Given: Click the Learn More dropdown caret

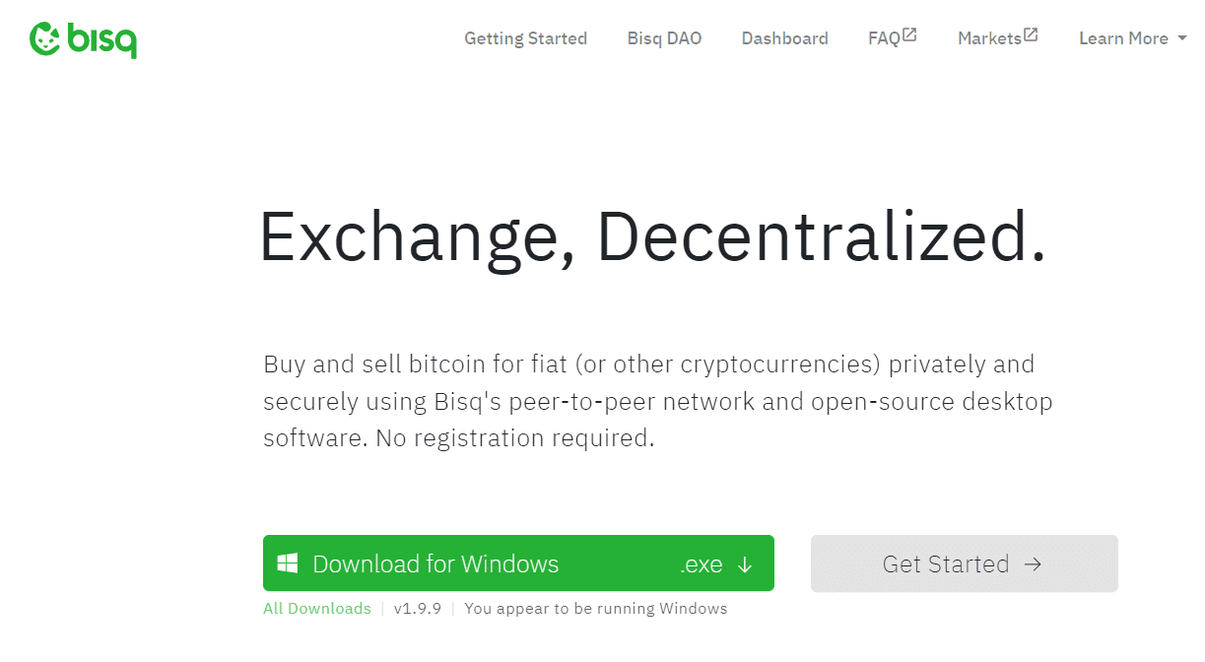Looking at the screenshot, I should [x=1181, y=38].
